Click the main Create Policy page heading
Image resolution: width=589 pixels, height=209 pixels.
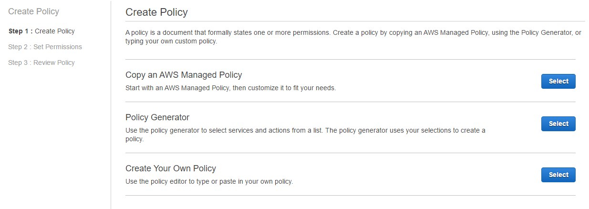click(x=156, y=12)
